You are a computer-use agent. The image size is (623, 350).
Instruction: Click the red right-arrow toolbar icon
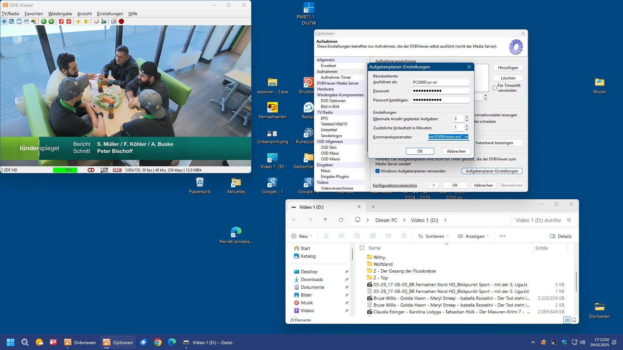pos(69,21)
